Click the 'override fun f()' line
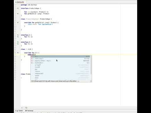Viewport: 151px width, 113px height. (32, 53)
